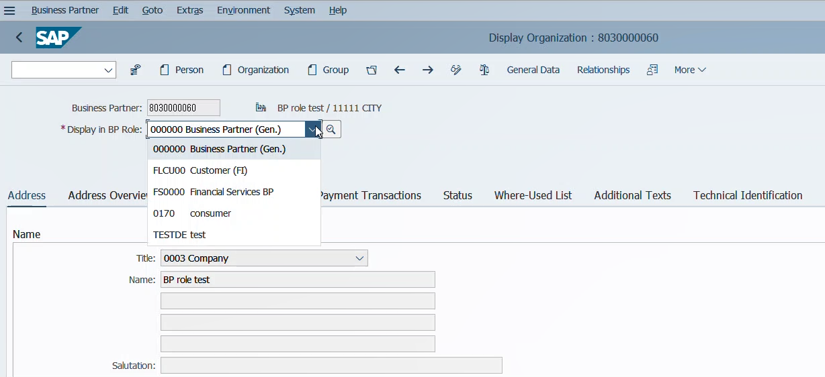Open the Environment menu
825x377 pixels.
click(x=243, y=10)
